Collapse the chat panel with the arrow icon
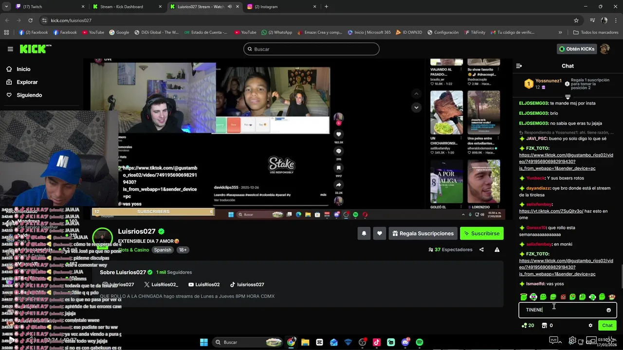 pos(519,66)
